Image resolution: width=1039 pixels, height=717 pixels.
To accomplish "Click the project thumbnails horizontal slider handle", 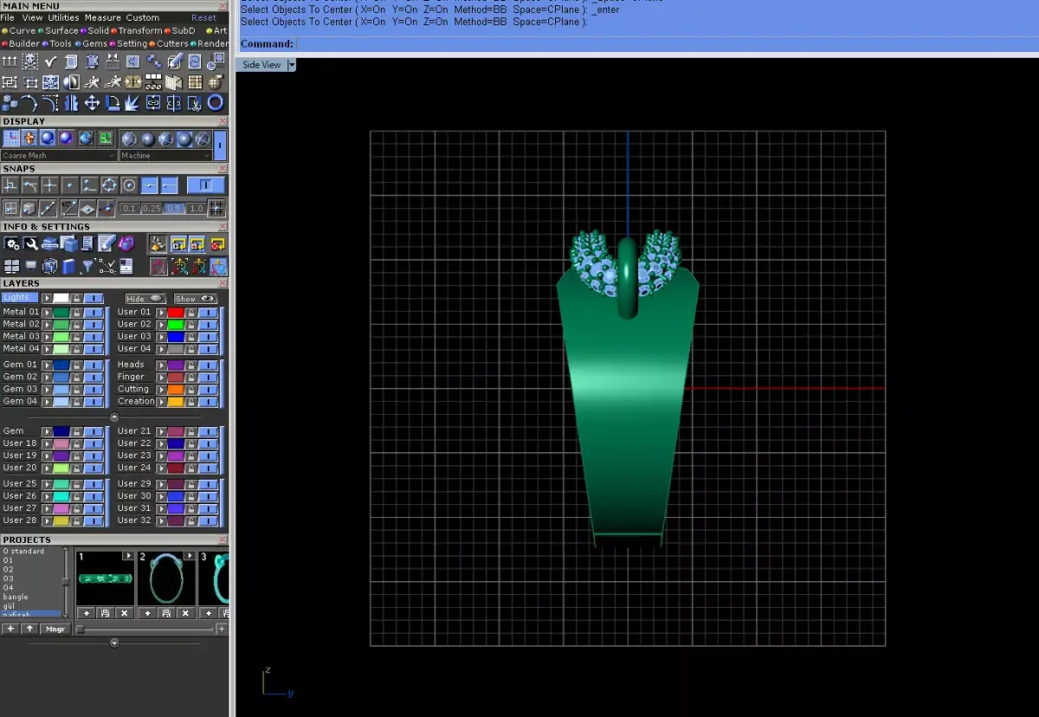I will [80, 630].
